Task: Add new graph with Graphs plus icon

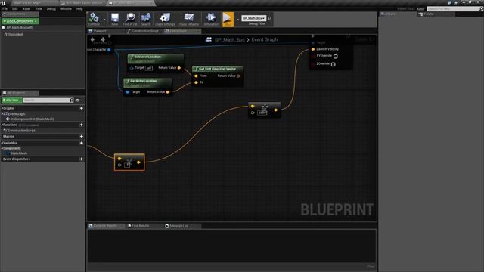Action: (x=82, y=108)
